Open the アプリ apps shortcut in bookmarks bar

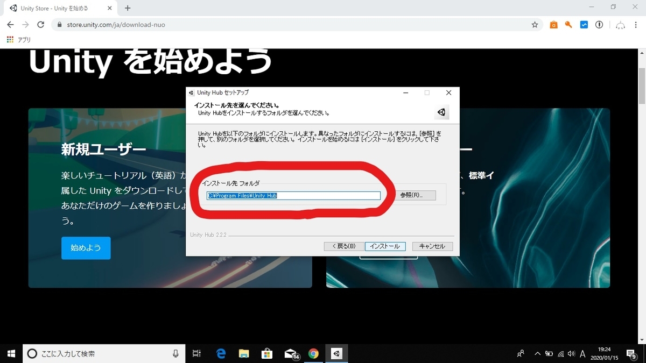click(x=19, y=40)
